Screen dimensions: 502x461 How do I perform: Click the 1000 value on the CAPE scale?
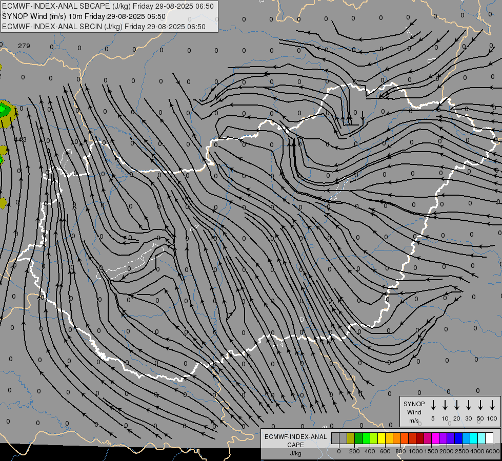coord(416,451)
